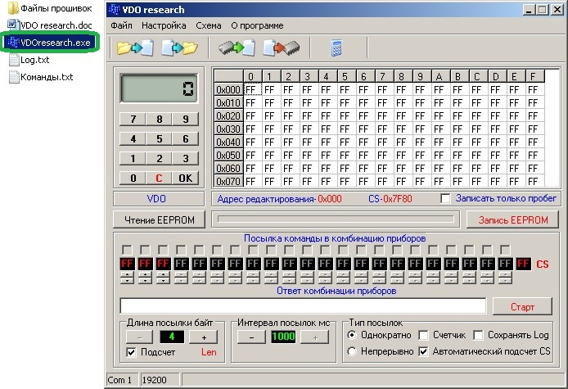Click keypad digit 9
This screenshot has width=568, height=389.
[186, 119]
